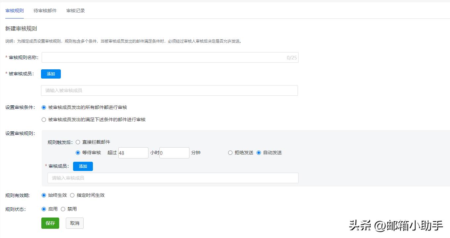Choose 自动发送 for timeout handling
This screenshot has height=238, width=450.
tap(259, 153)
